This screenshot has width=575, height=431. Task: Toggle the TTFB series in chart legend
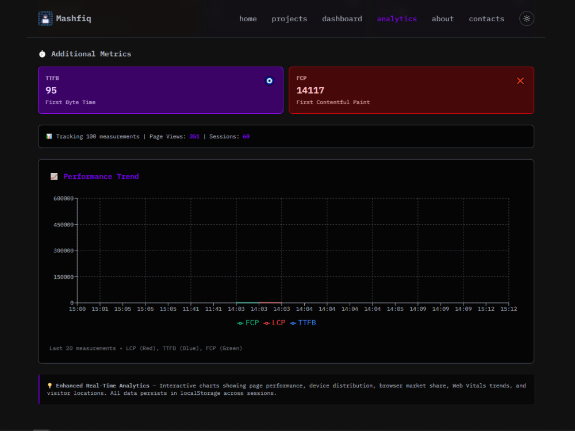point(303,323)
